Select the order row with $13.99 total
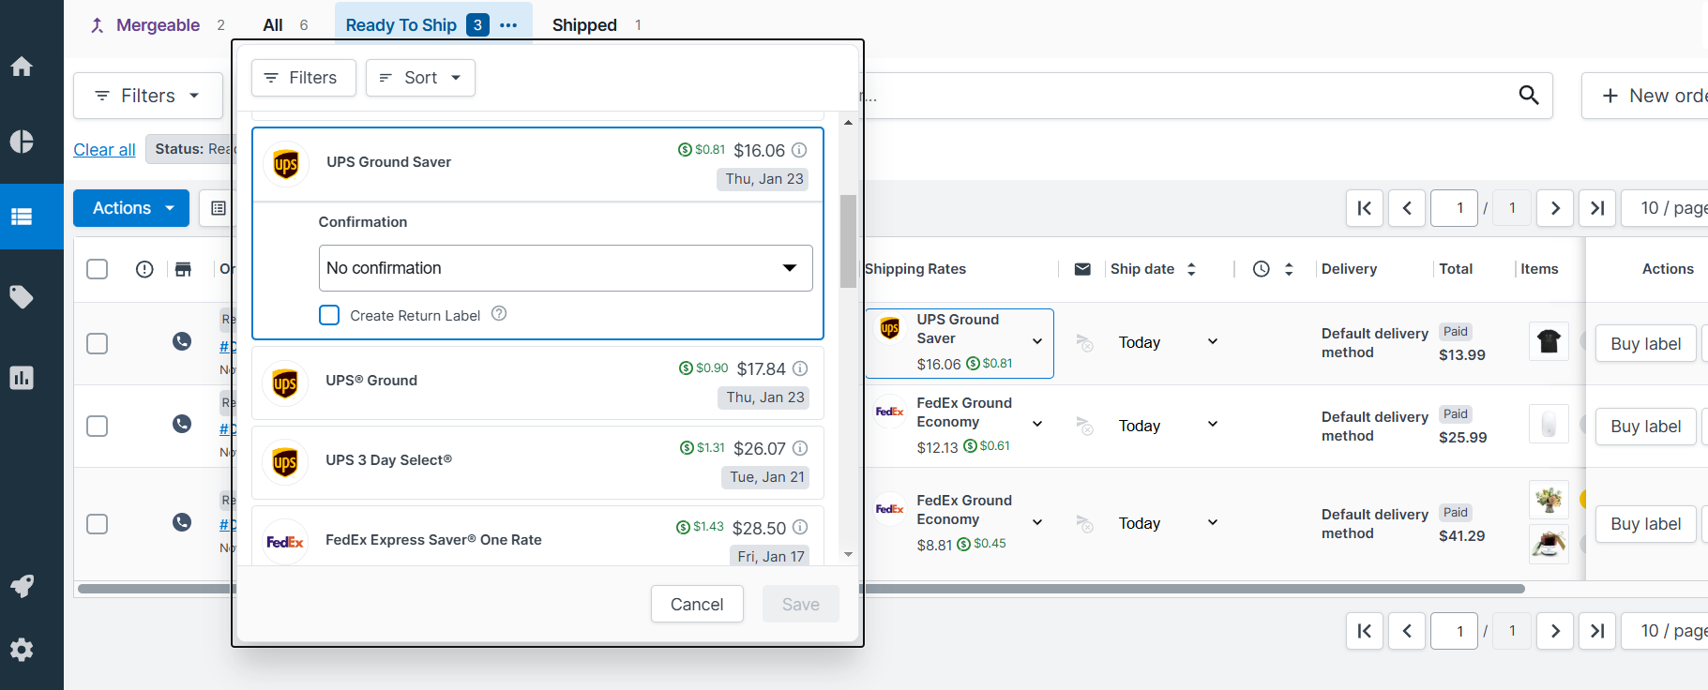The width and height of the screenshot is (1708, 690). click(x=98, y=343)
